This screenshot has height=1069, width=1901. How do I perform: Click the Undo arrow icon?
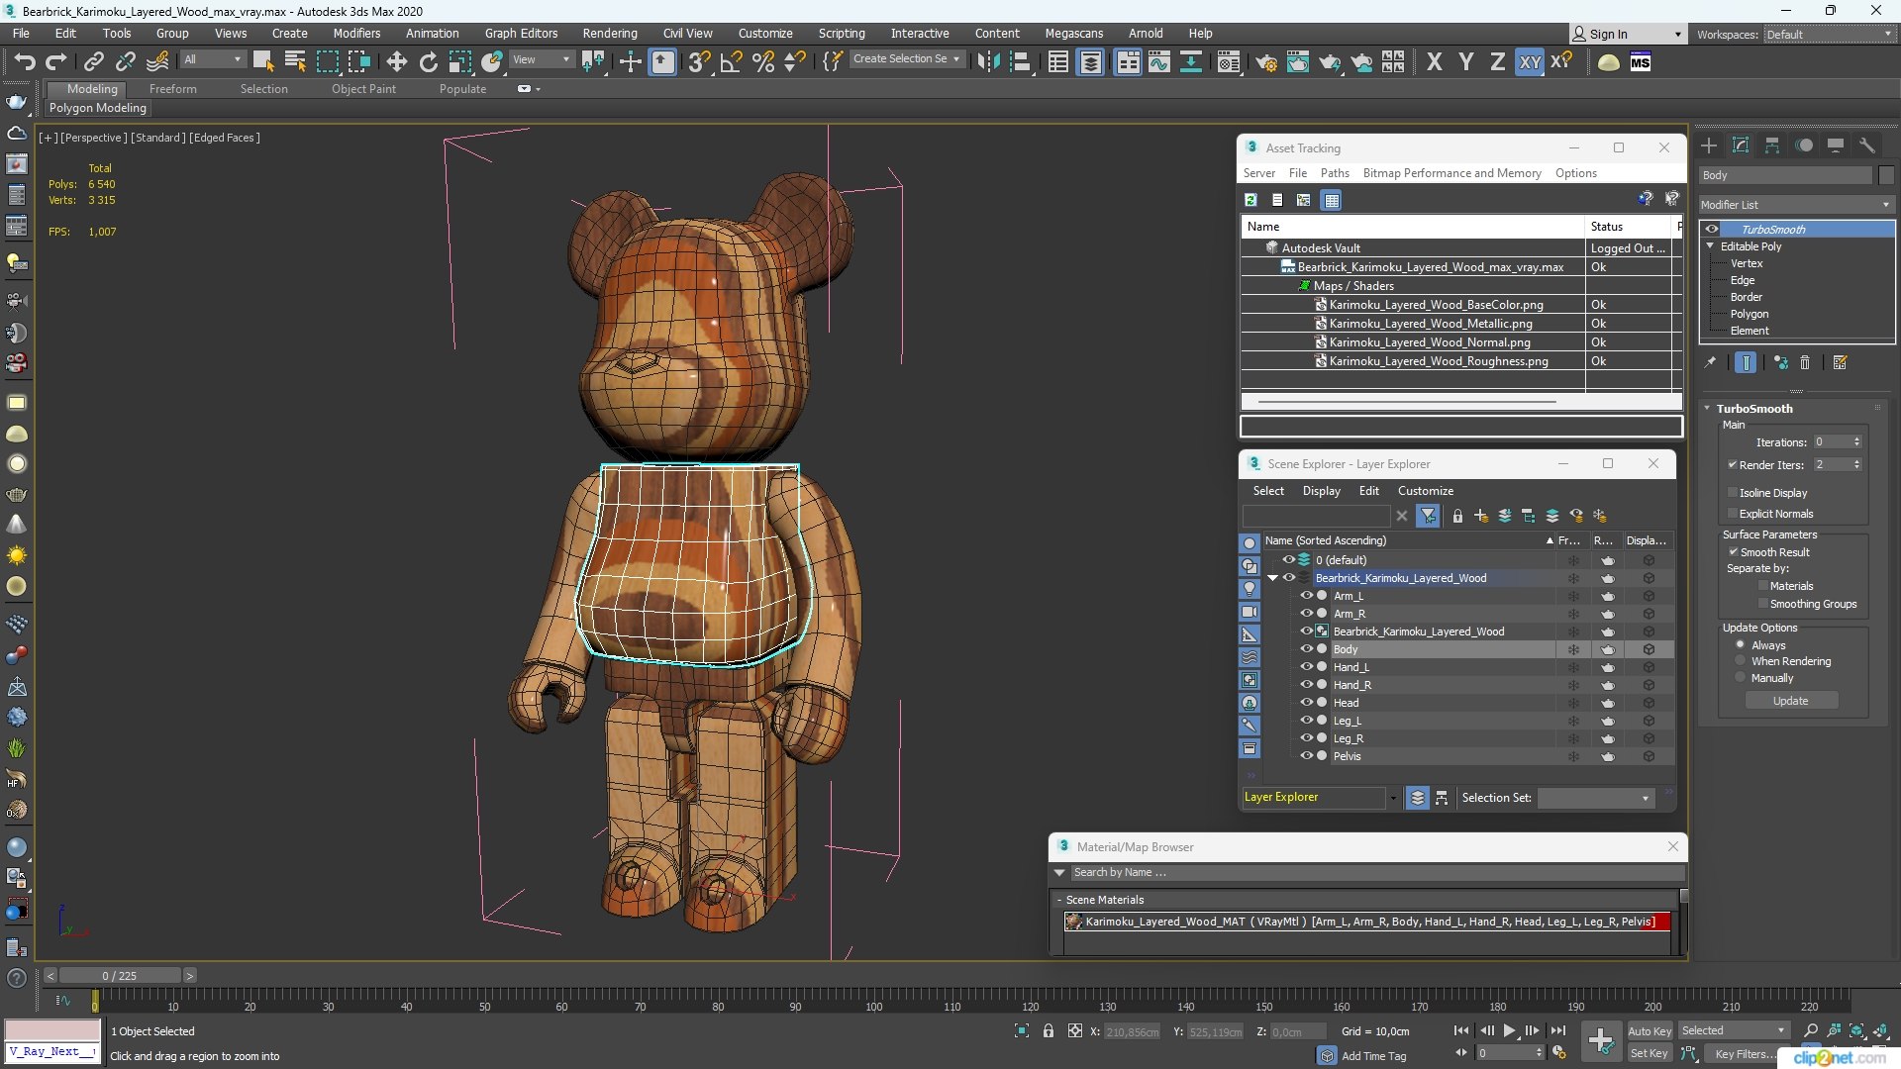pyautogui.click(x=24, y=61)
